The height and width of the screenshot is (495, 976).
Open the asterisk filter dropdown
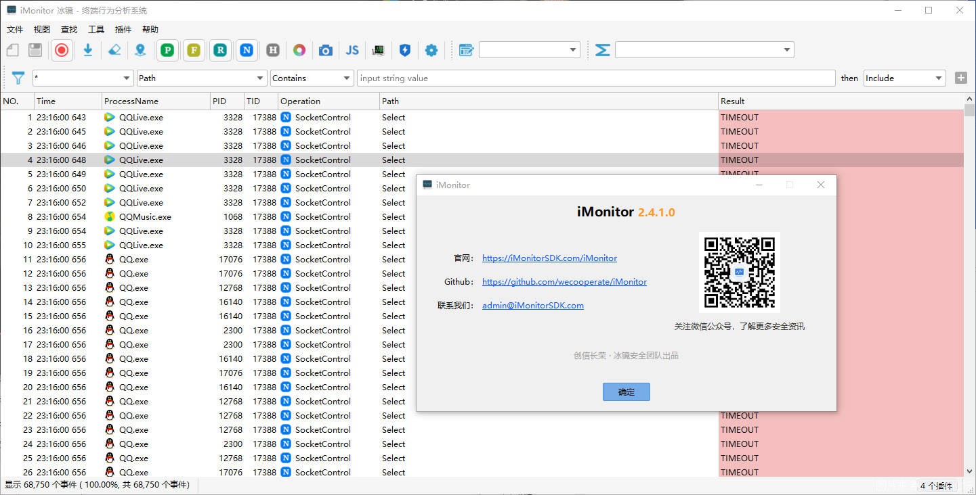[x=83, y=78]
